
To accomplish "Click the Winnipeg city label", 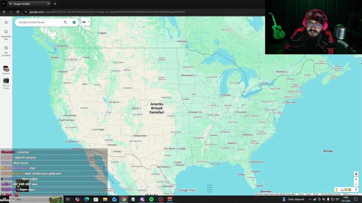I will (182, 41).
